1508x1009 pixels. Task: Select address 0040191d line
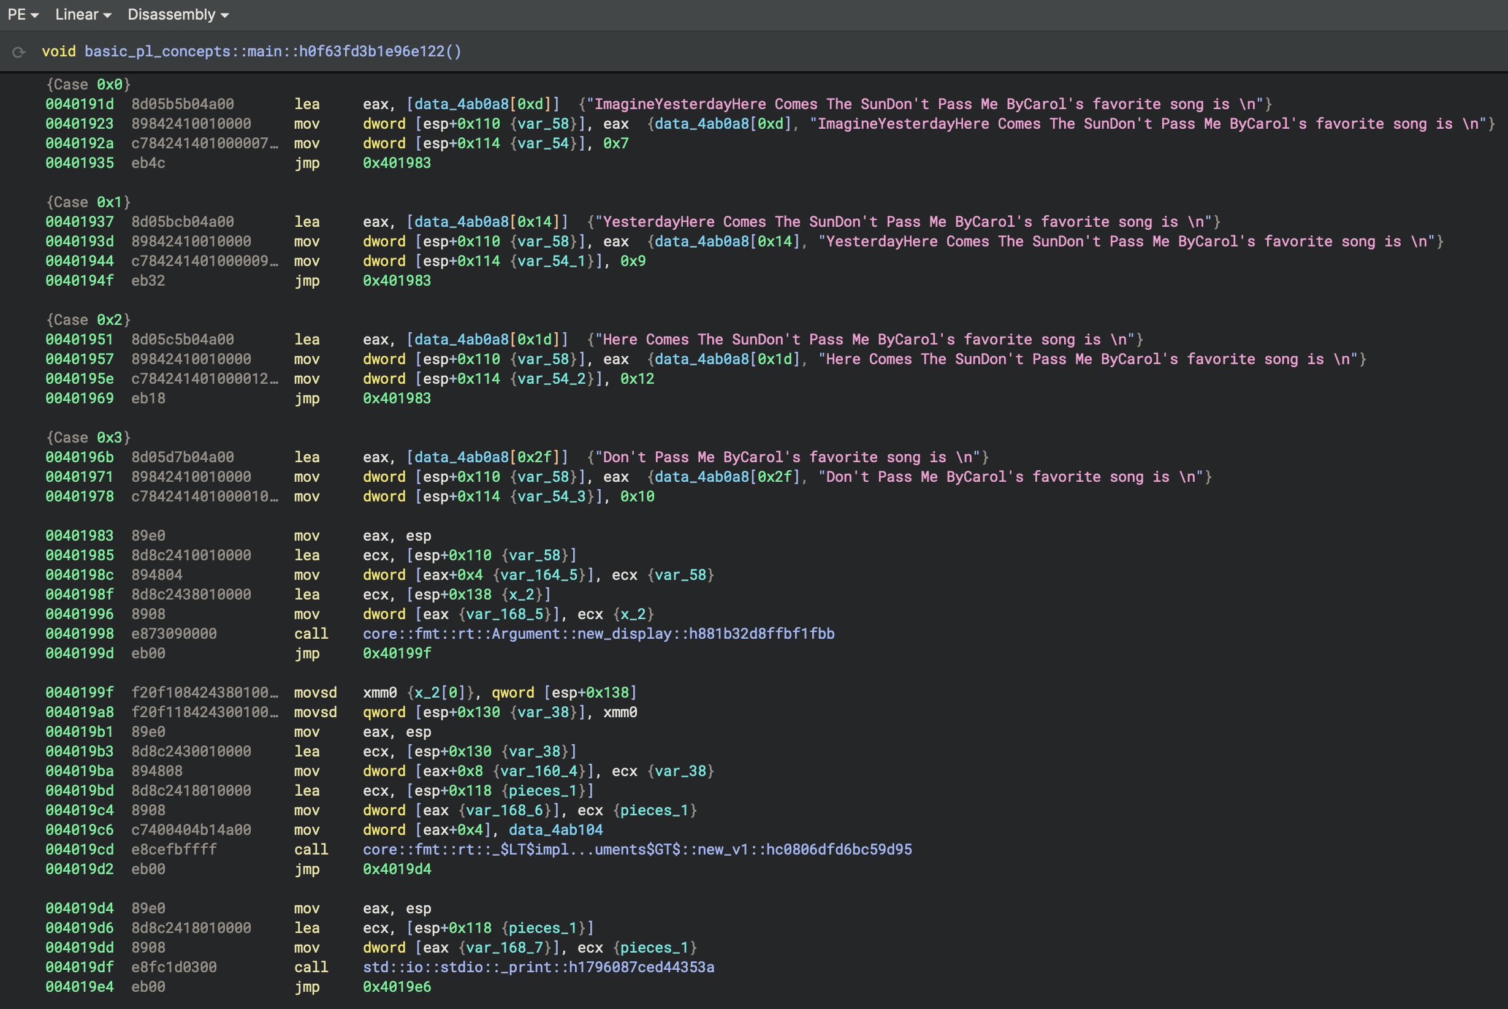[x=79, y=104]
